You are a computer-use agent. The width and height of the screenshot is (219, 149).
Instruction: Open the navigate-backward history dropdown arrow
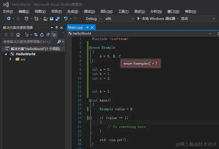point(13,19)
